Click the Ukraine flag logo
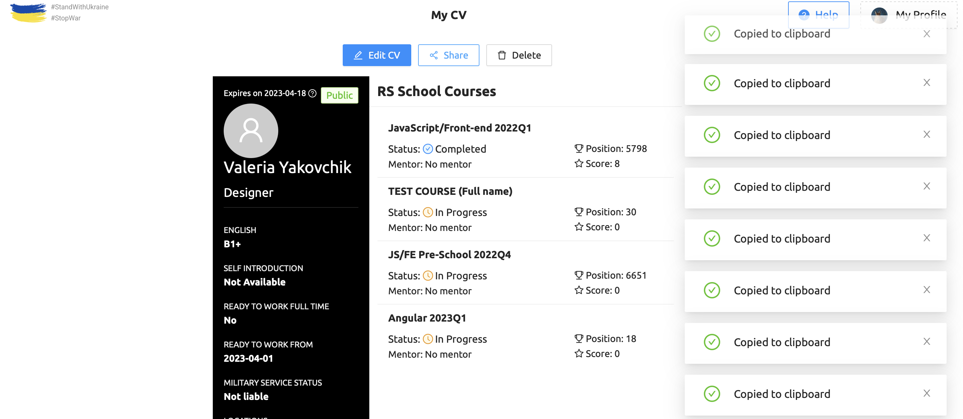The image size is (963, 419). point(28,12)
